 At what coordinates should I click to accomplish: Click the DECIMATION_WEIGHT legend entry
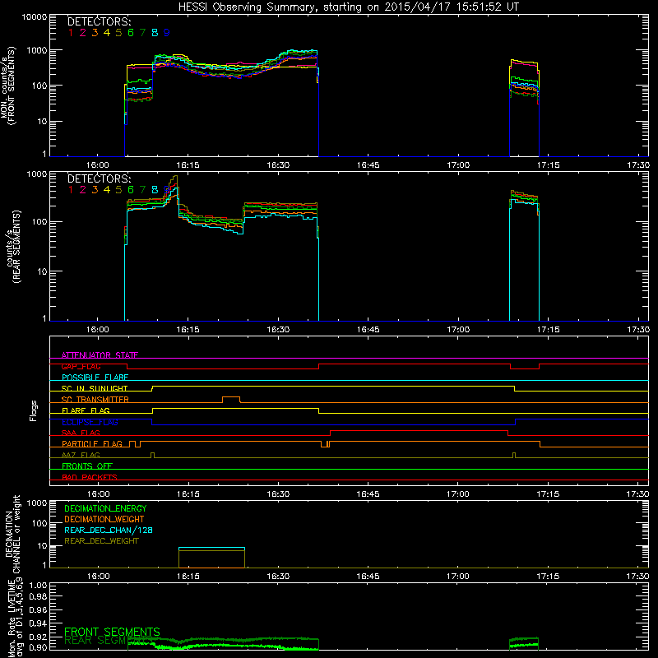point(104,519)
